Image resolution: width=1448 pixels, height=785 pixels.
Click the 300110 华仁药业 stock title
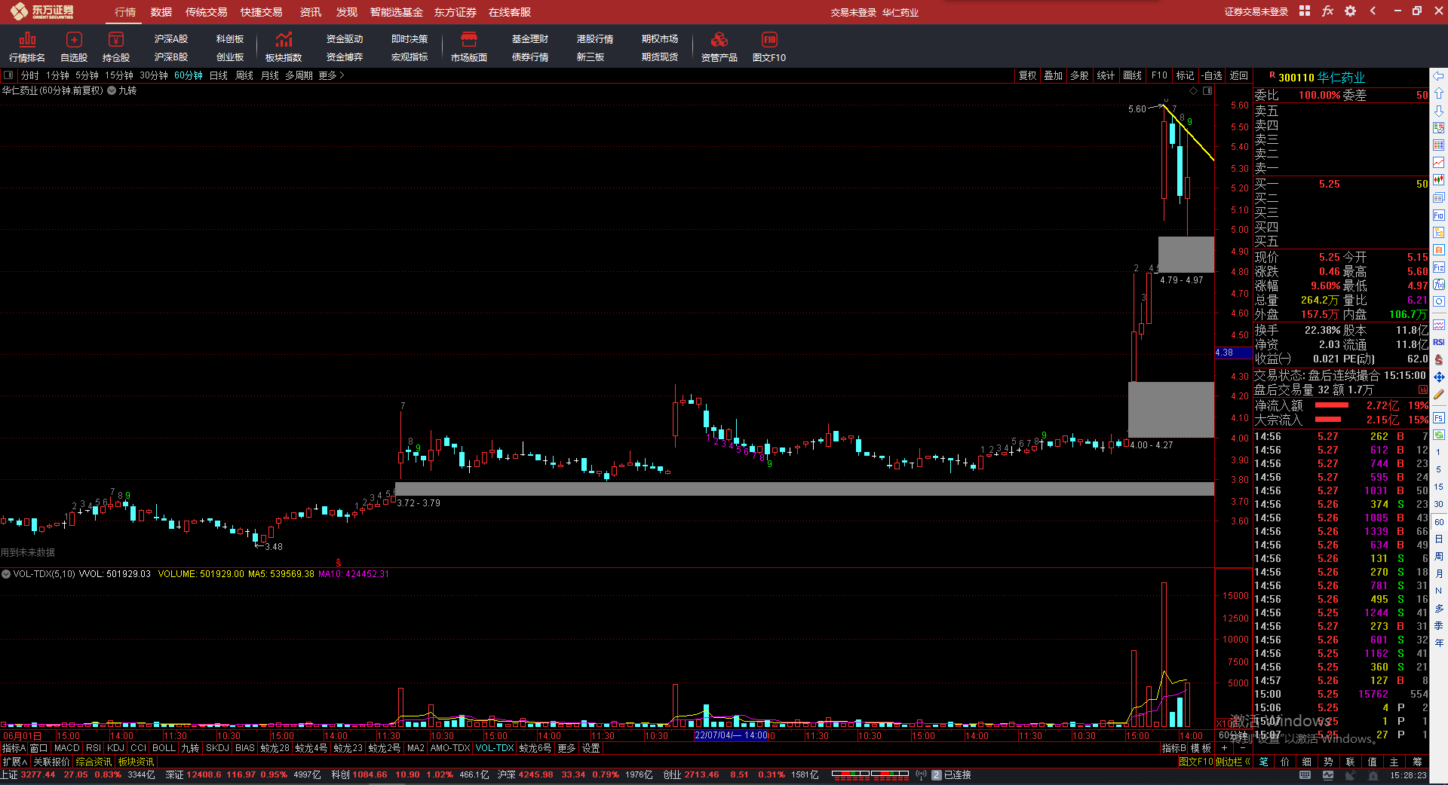1321,78
